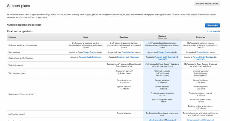Click 'Current support plan: Business' text
The width and height of the screenshot is (230, 121).
(24, 25)
